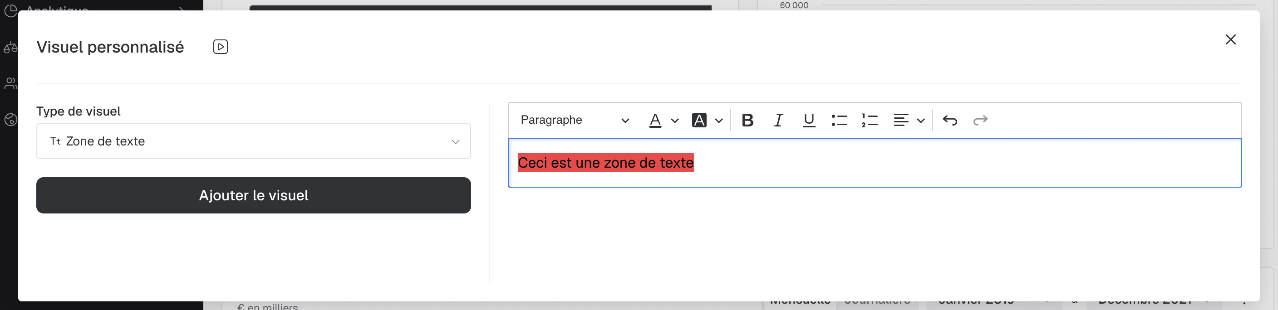Screen dimensions: 1278x310
Task: Click the users sidebar icon
Action: click(x=10, y=83)
